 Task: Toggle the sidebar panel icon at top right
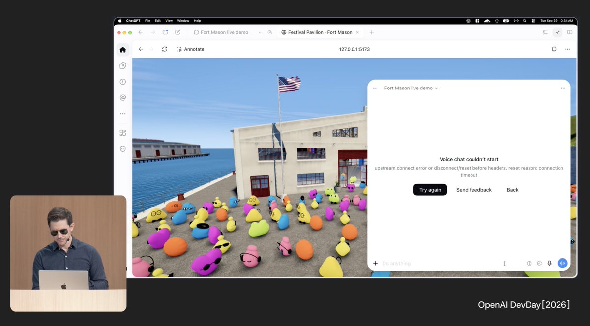pos(570,32)
